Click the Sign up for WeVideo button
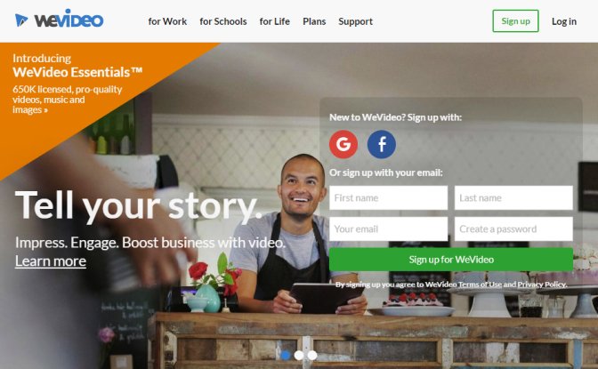The height and width of the screenshot is (369, 598). (451, 260)
